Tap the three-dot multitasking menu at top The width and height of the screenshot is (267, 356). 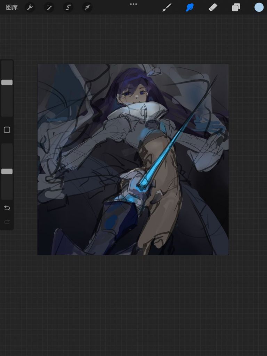pos(133,4)
